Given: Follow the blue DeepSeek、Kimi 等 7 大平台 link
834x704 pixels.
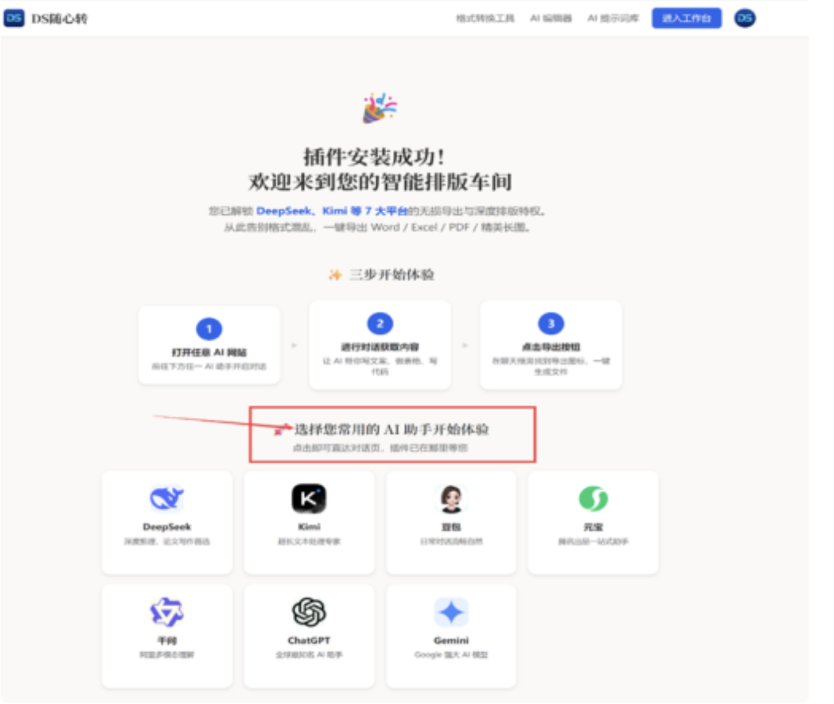Looking at the screenshot, I should [x=332, y=211].
